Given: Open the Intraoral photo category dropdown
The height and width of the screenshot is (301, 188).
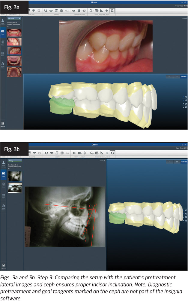Looking at the screenshot, I should point(14,18).
